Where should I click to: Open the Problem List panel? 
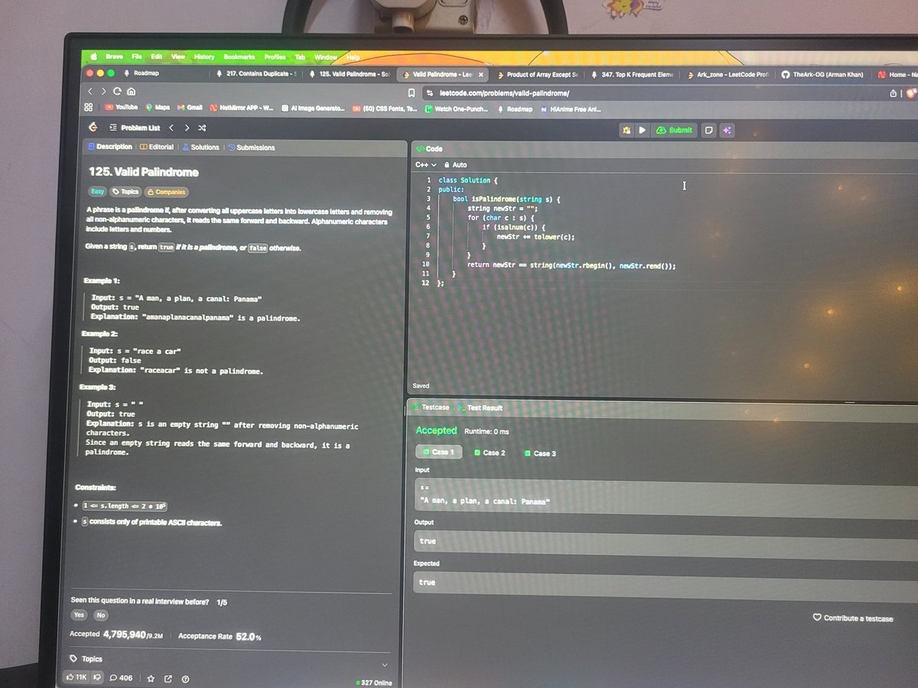point(134,128)
